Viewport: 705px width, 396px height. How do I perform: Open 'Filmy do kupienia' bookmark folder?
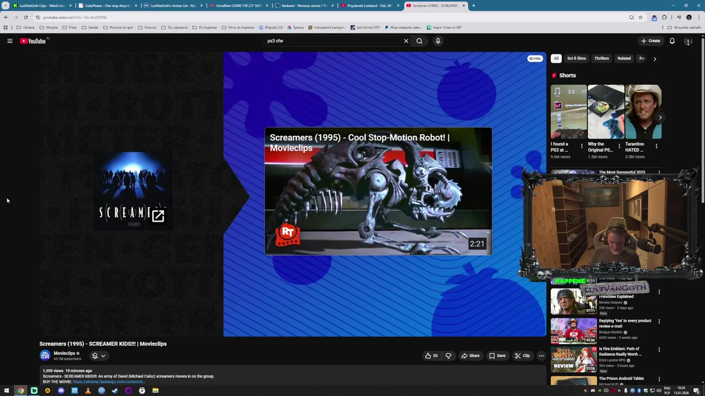pyautogui.click(x=238, y=28)
